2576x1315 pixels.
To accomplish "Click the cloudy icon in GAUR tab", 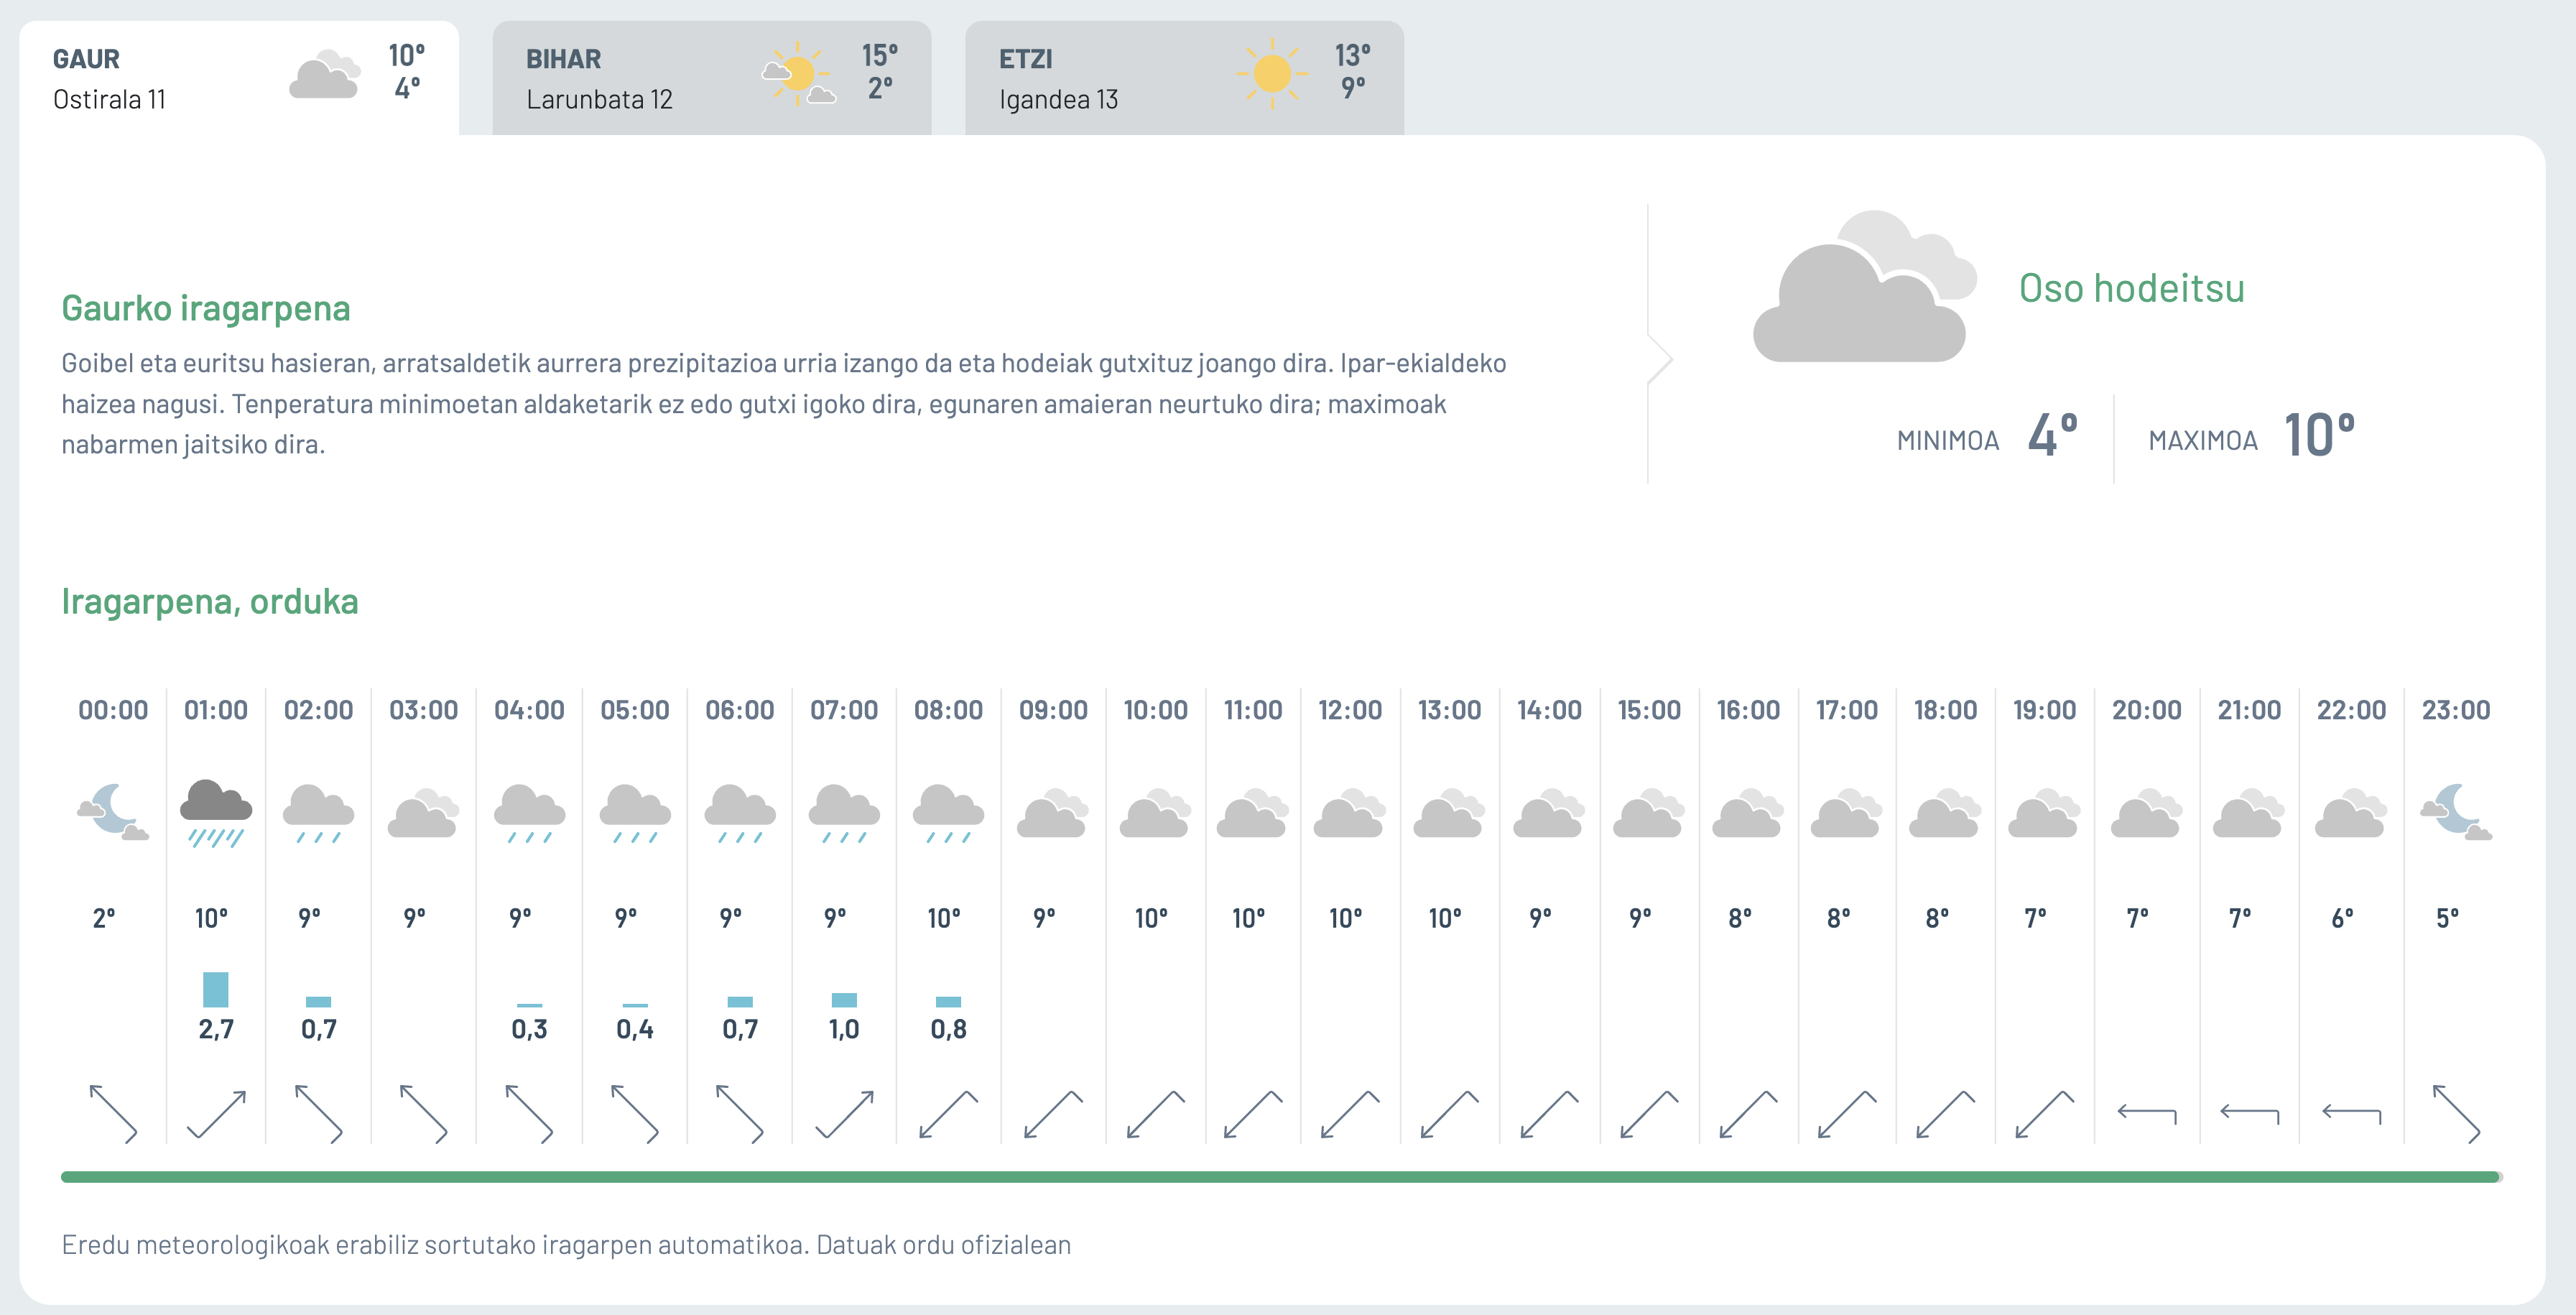I will coord(325,74).
